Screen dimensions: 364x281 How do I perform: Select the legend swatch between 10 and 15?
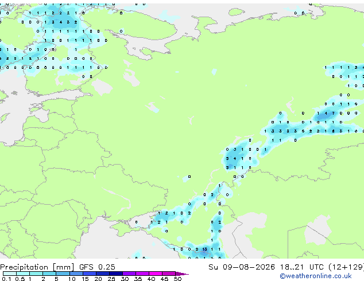click(76, 274)
